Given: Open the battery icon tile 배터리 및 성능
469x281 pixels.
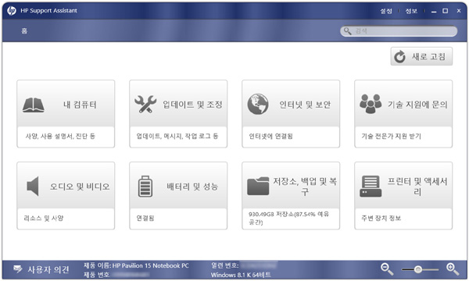Looking at the screenshot, I should click(145, 186).
